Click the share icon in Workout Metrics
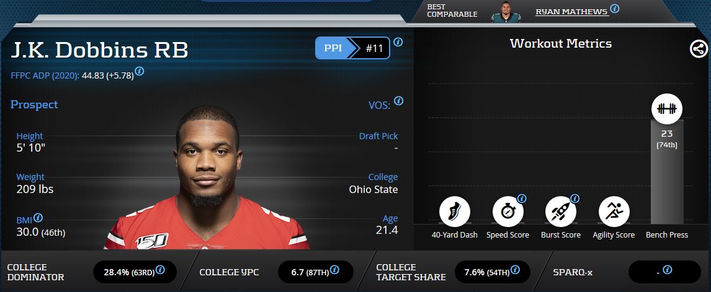The width and height of the screenshot is (711, 292). 699,49
